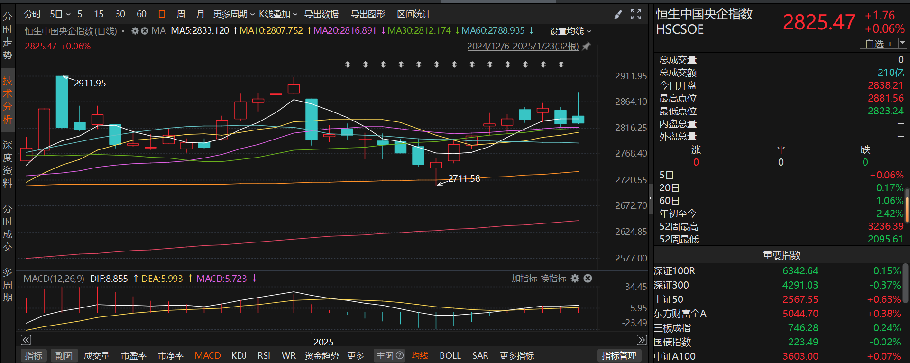Open MA settings gear next to index name
The image size is (910, 363).
pyautogui.click(x=135, y=31)
